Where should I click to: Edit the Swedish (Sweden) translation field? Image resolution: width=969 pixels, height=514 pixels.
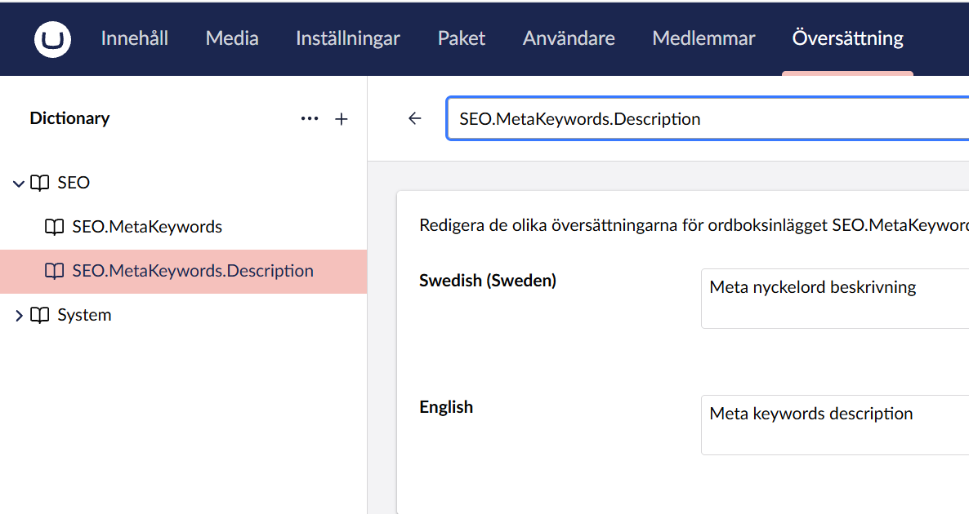pos(835,299)
